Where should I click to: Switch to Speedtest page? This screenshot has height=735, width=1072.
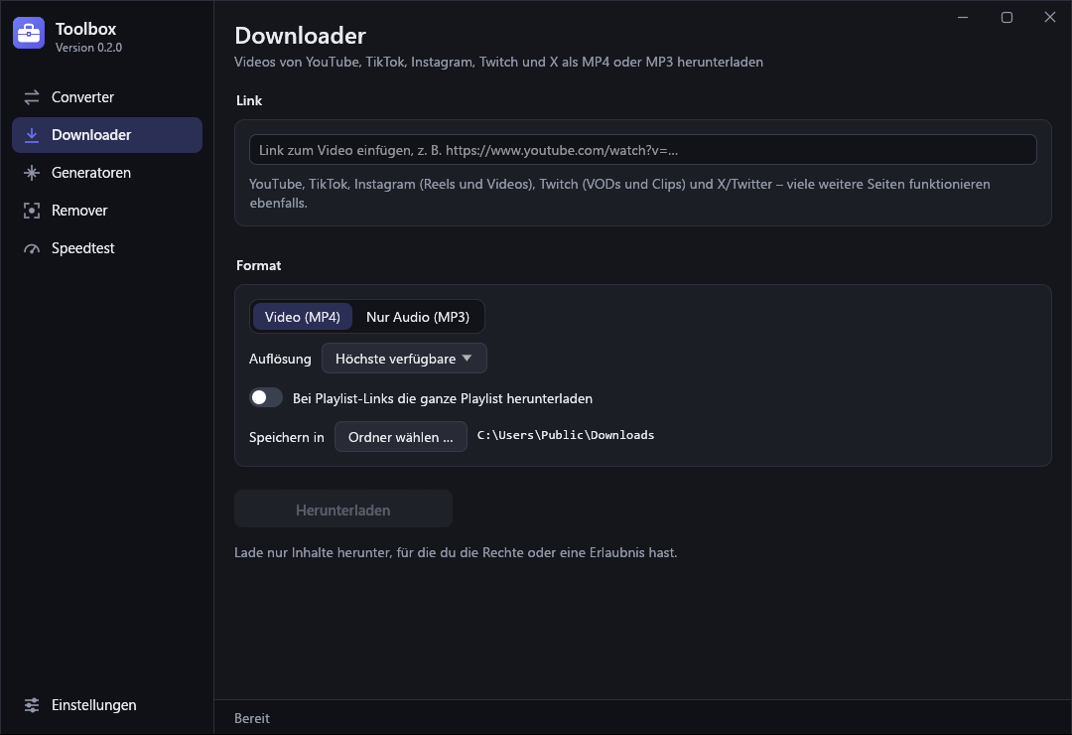point(107,247)
